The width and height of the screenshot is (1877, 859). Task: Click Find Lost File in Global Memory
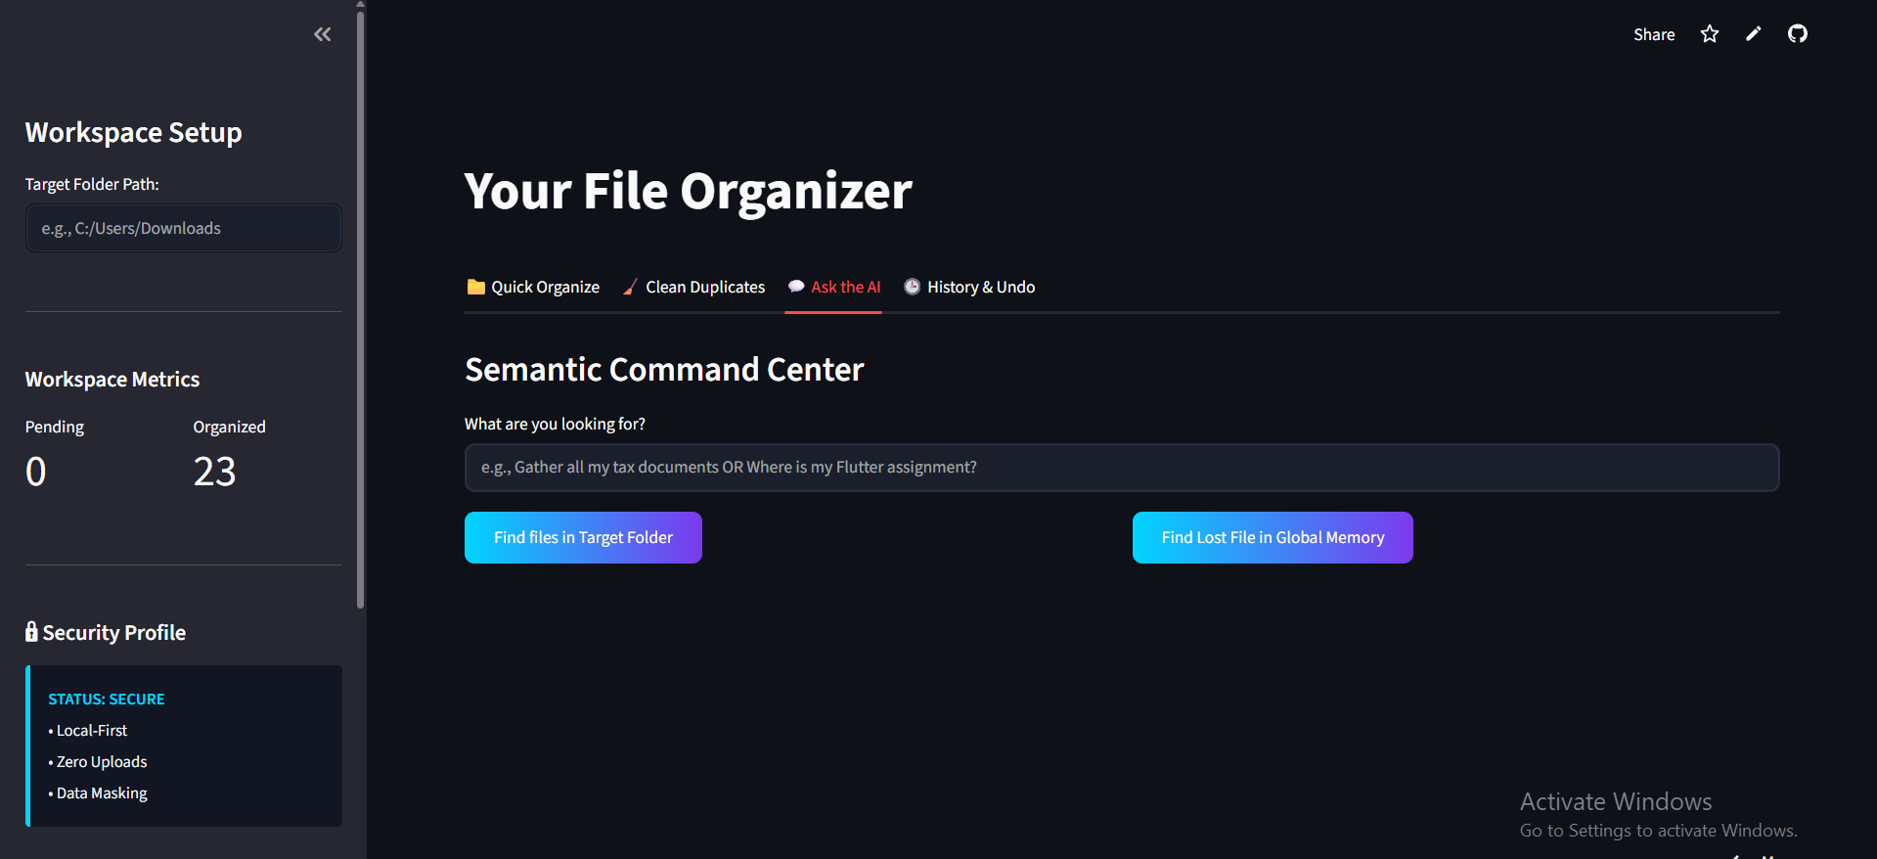click(x=1273, y=537)
